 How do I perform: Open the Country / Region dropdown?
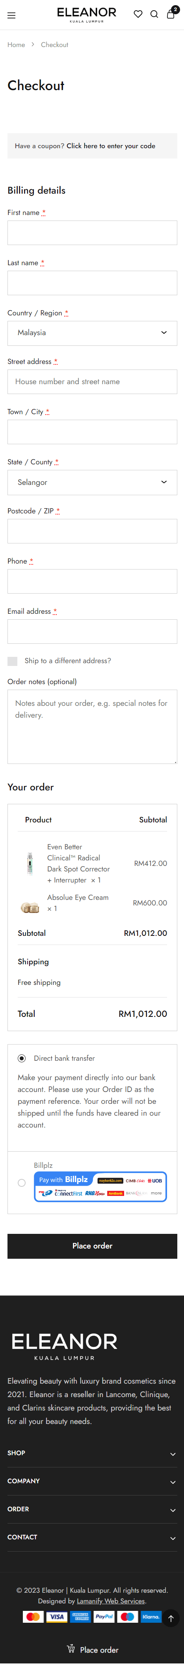coord(92,333)
